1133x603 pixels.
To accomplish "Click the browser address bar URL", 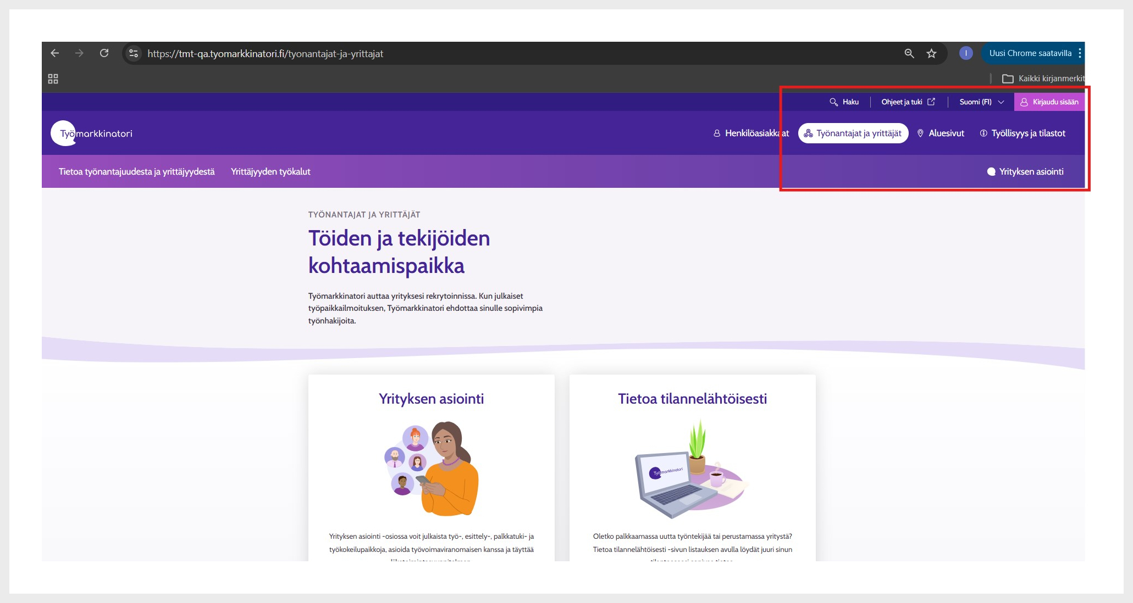I will 265,54.
